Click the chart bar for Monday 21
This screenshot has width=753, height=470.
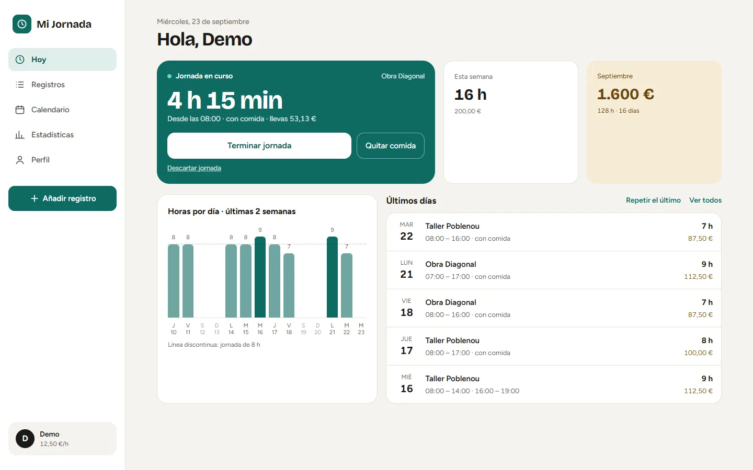tap(332, 277)
